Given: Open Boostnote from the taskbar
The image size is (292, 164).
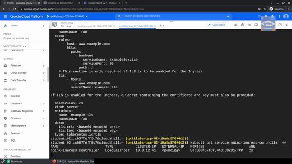Looking at the screenshot, I should [x=15, y=161].
